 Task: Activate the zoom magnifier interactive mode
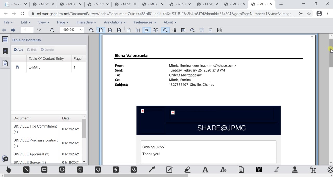(165, 30)
